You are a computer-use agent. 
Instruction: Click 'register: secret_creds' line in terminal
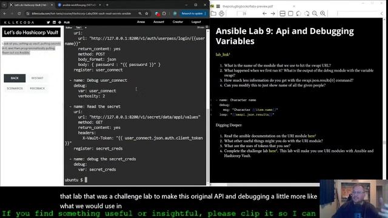point(98,148)
